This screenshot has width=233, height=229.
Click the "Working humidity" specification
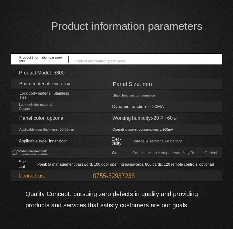144,118
